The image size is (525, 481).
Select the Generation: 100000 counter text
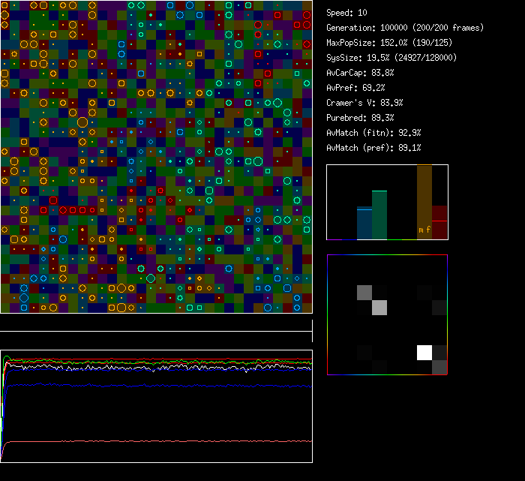point(405,28)
